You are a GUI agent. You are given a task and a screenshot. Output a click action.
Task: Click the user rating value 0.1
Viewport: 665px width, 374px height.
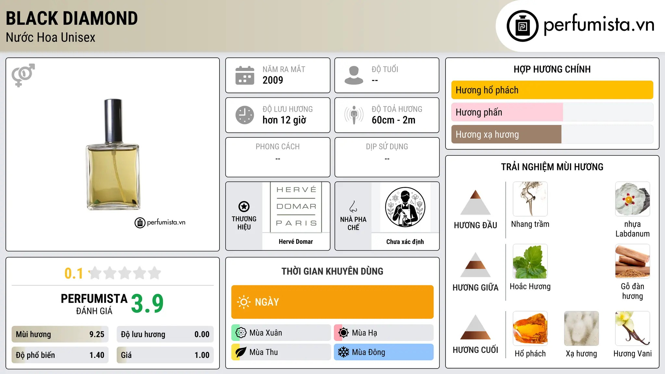pos(74,273)
